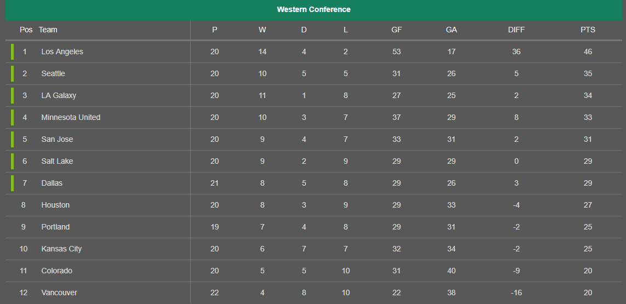
Task: Select LA Galaxy in the standings
Action: [x=59, y=96]
